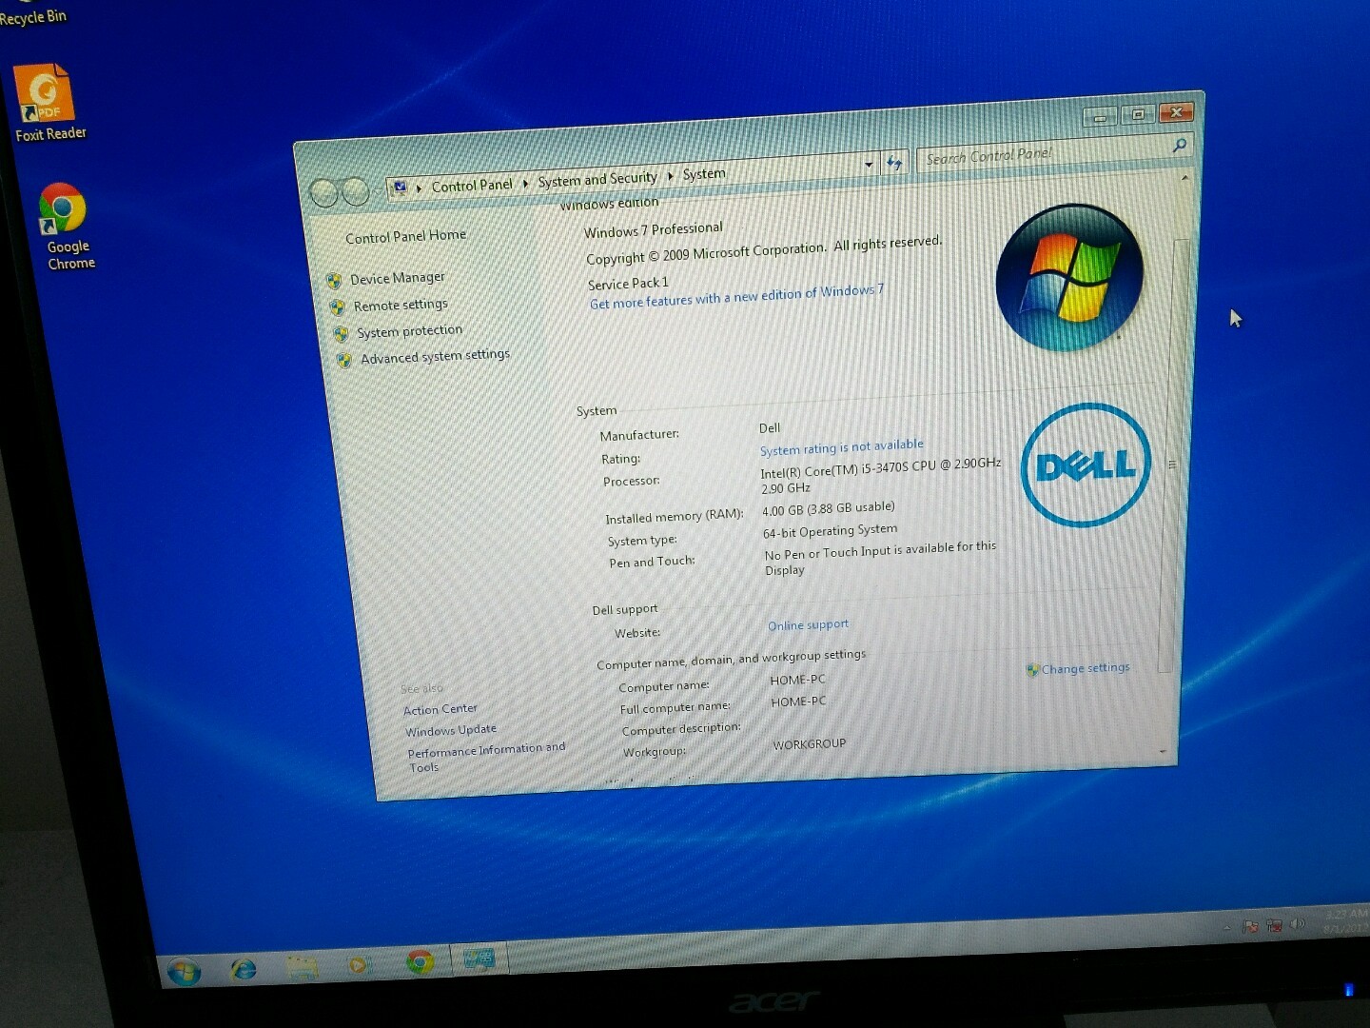This screenshot has height=1028, width=1370.
Task: Open Remote settings link
Action: pyautogui.click(x=401, y=305)
